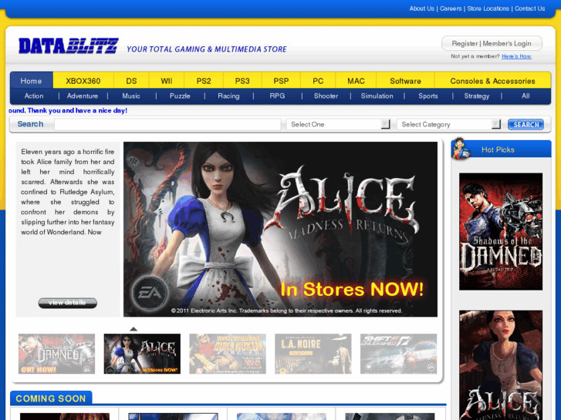Select the XBOX360 tab

tap(83, 81)
